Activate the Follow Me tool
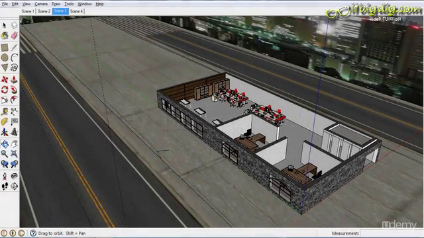The image size is (424, 238). pyautogui.click(x=14, y=89)
